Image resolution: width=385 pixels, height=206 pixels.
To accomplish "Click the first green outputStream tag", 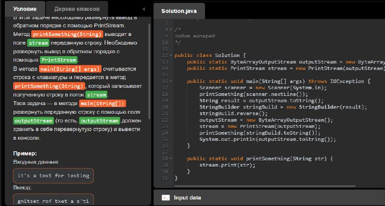I will [x=33, y=121].
